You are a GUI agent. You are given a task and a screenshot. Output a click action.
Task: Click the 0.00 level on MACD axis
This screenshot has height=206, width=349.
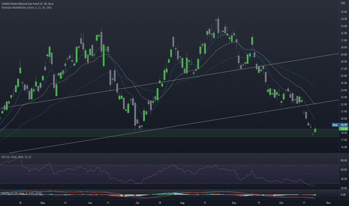coord(343,195)
